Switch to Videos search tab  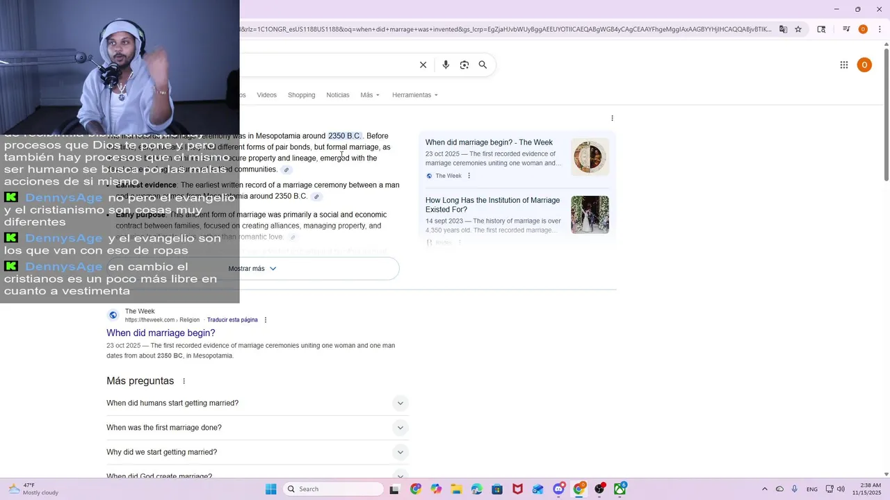(x=266, y=95)
